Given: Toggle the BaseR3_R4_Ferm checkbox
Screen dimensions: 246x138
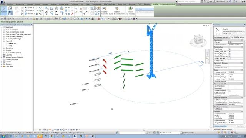Looking at the screenshot, I should (229, 54).
